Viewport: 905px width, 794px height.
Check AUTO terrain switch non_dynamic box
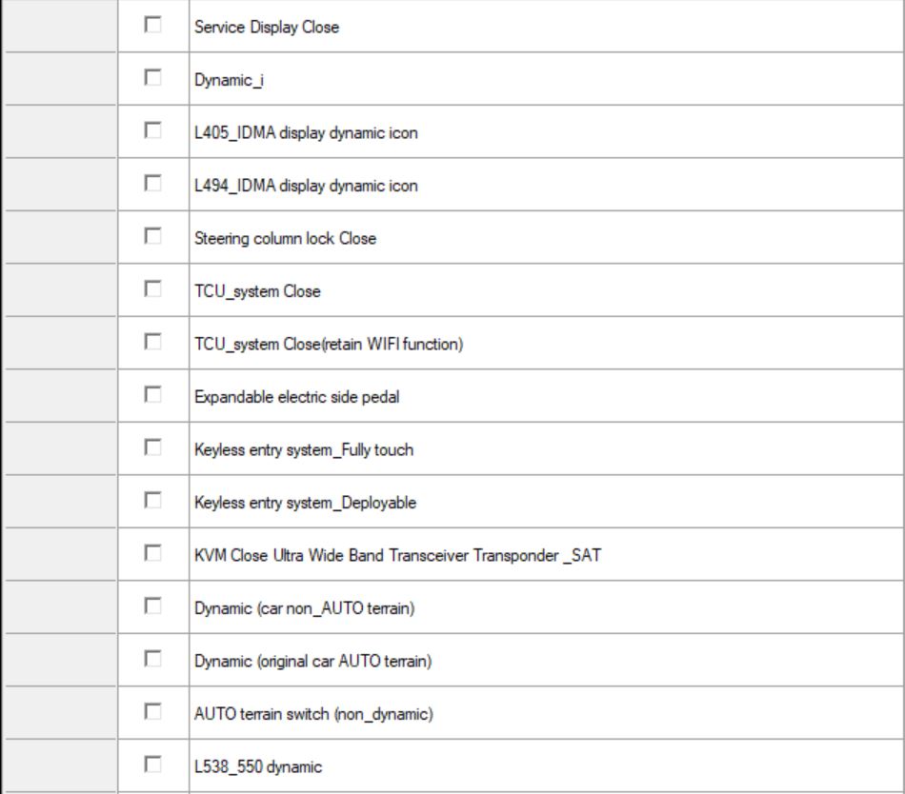coord(151,712)
